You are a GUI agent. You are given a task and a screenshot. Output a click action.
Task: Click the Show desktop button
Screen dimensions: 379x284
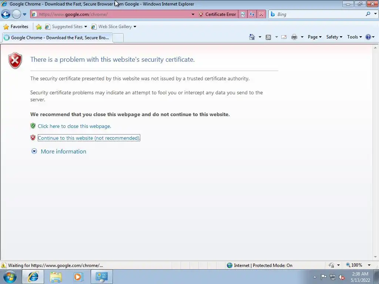point(376,277)
